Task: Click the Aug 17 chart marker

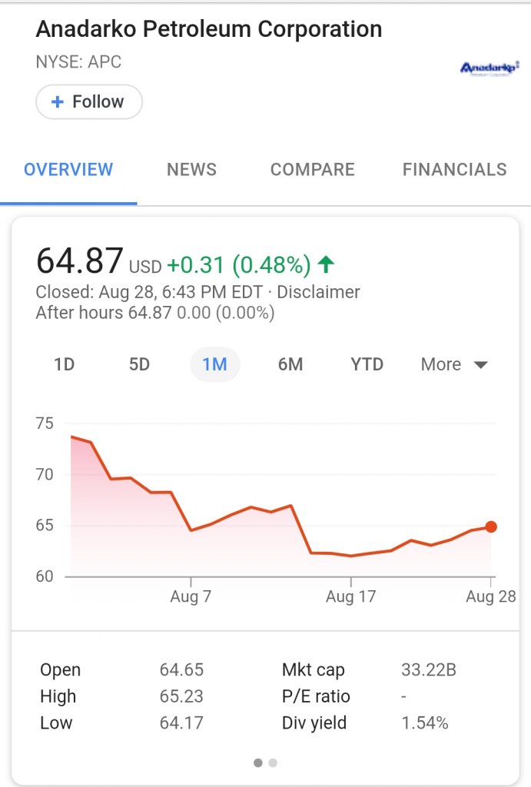Action: [350, 596]
